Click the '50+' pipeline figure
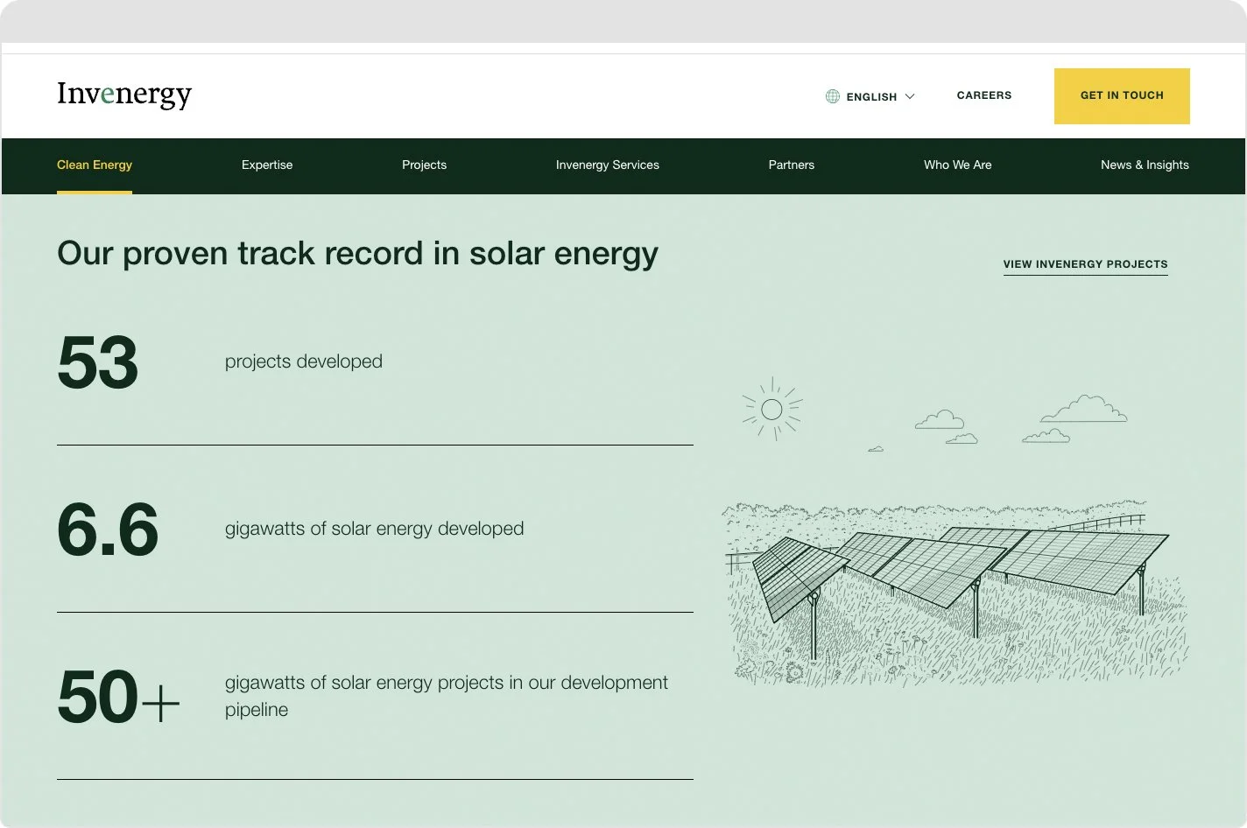 pyautogui.click(x=119, y=697)
